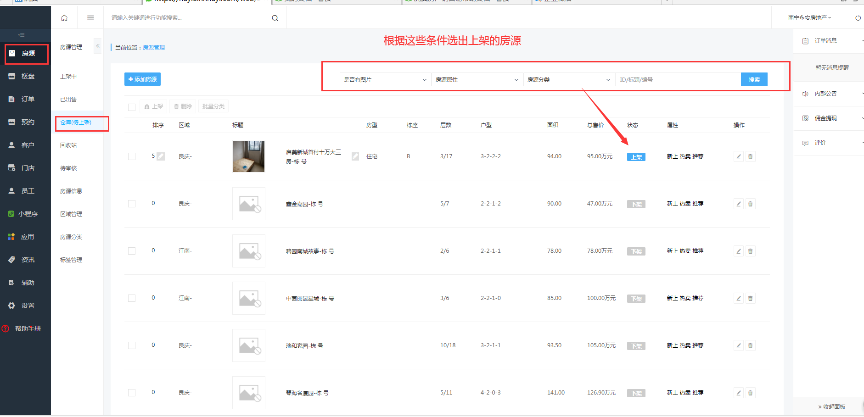Screen dimensions: 864x417
Task: Click the 房源管理 breadcrumb link
Action: [154, 48]
